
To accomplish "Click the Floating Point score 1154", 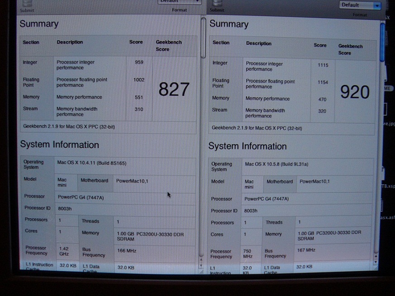I will [323, 82].
